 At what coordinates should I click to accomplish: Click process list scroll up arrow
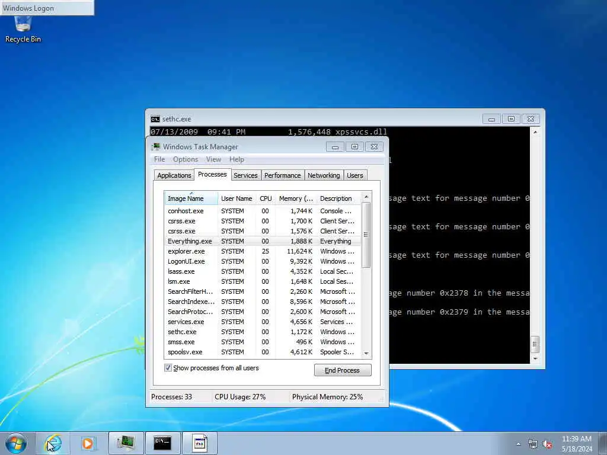(366, 197)
